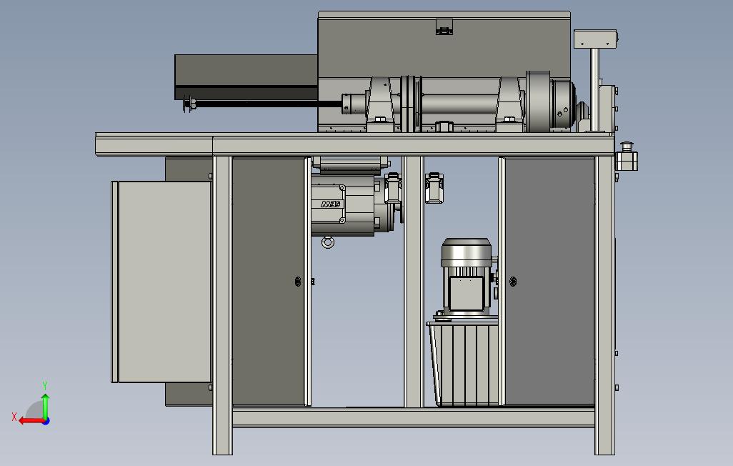Click the blue Z axis dot on triad

(46, 422)
